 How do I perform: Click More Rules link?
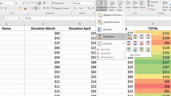136,55
